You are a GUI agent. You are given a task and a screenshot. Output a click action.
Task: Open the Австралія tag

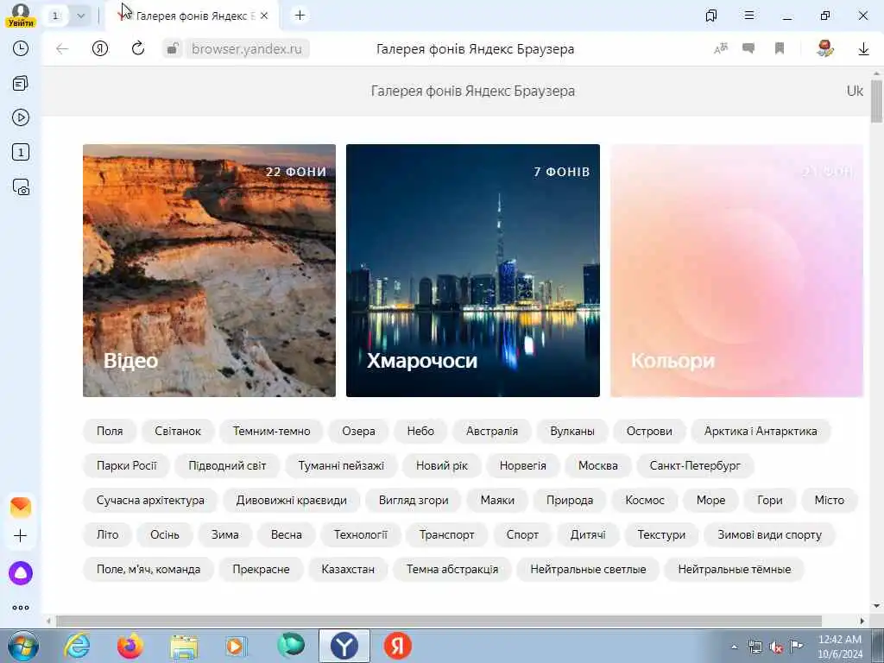click(x=492, y=432)
